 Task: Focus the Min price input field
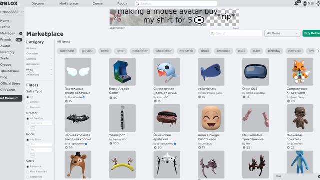(x=41, y=144)
